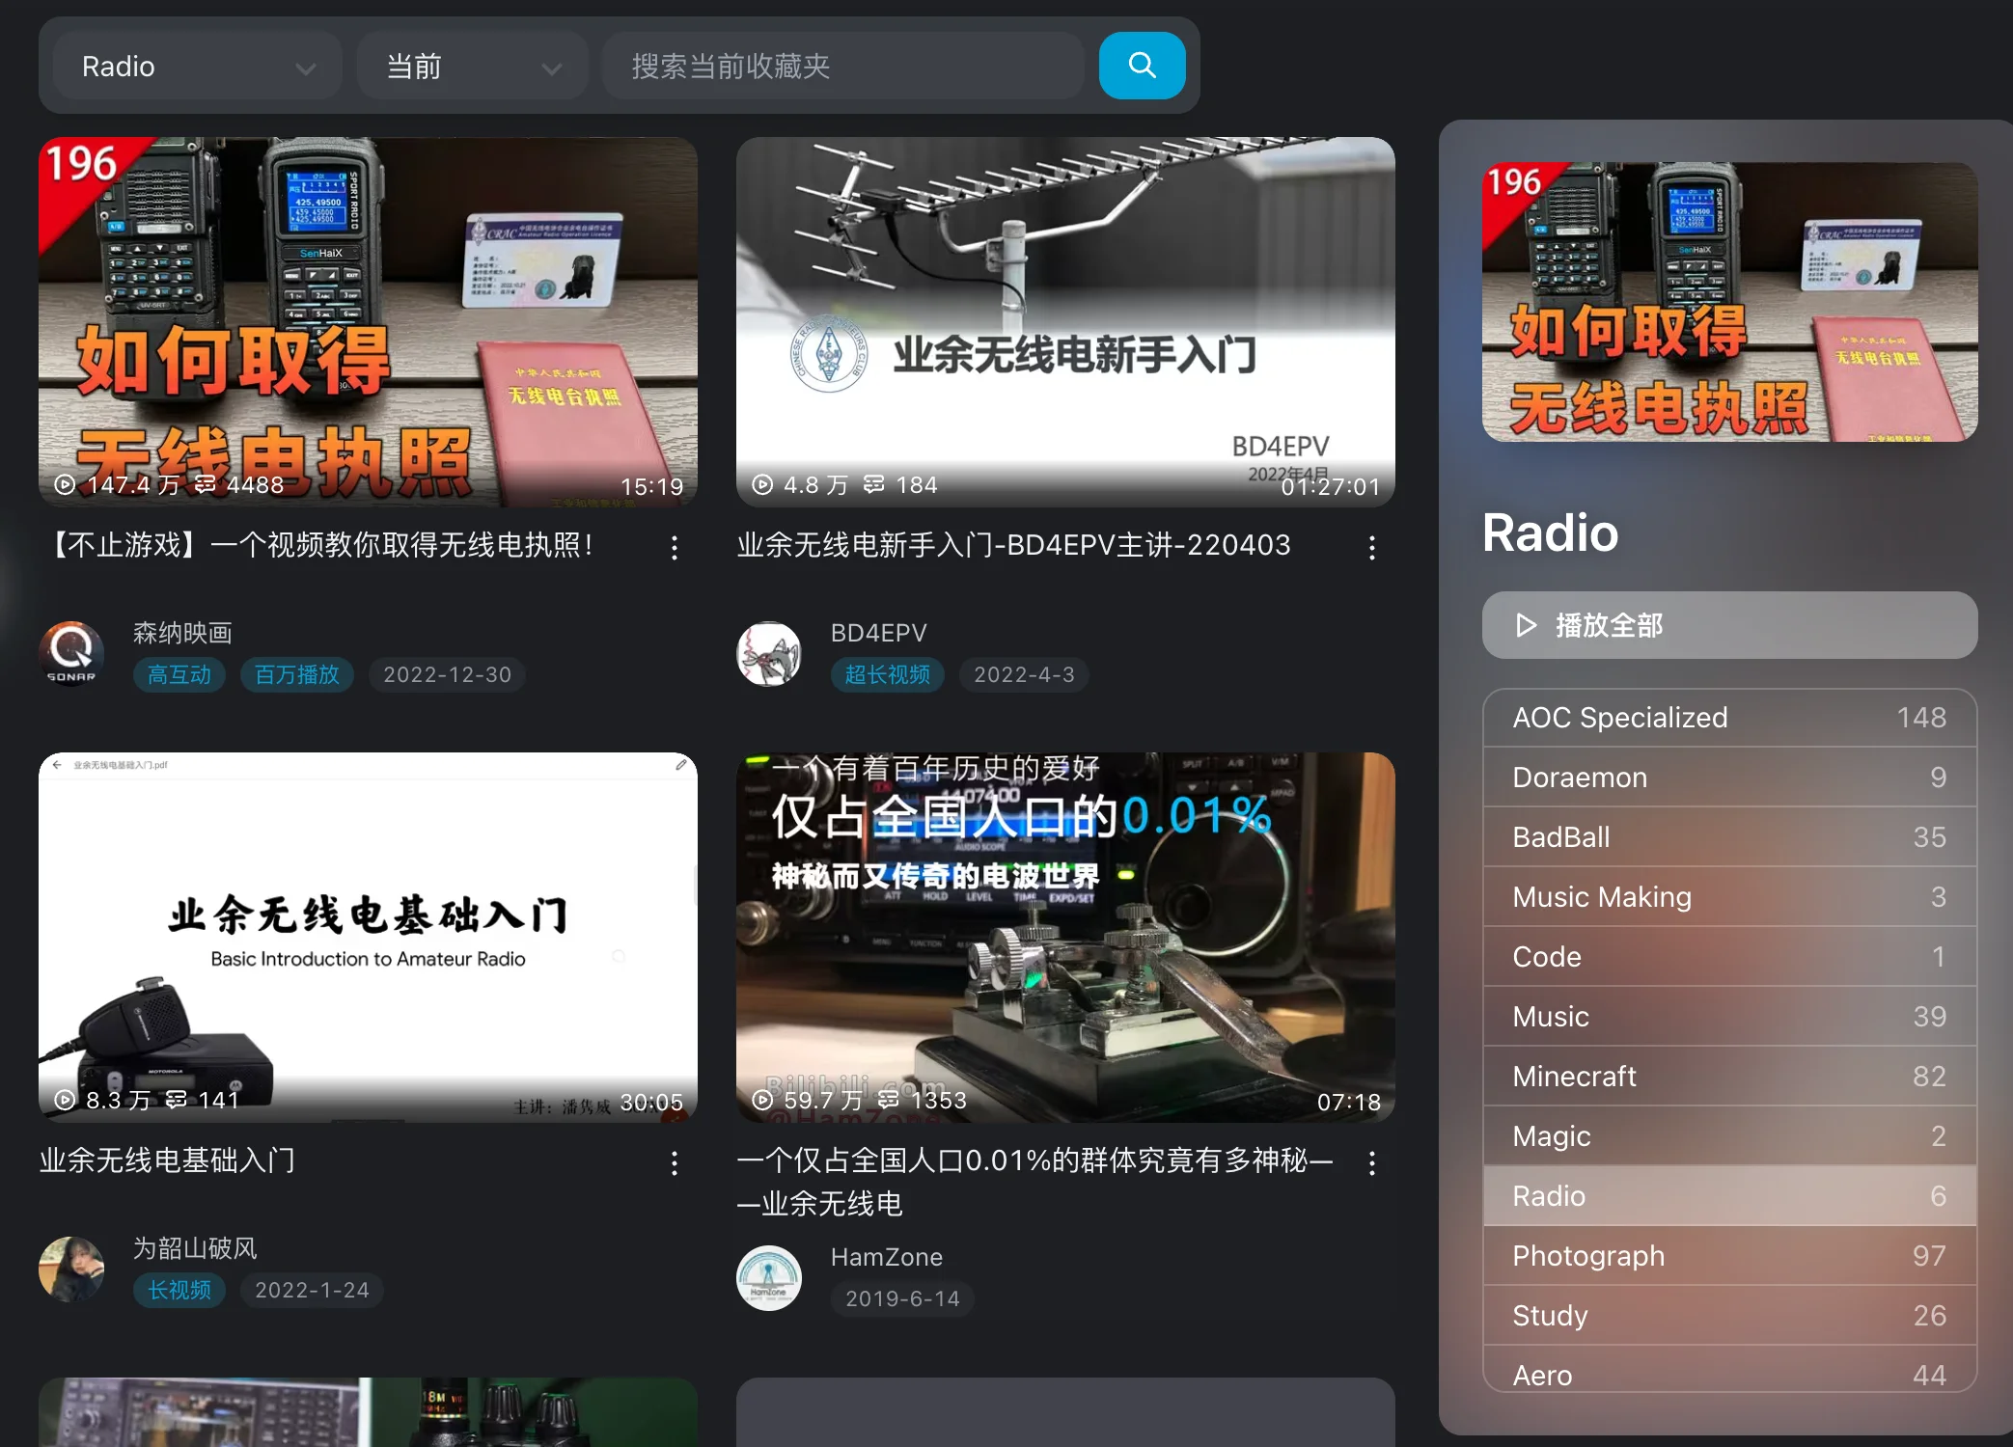Click play count 59.7 万 on HamZone video
The height and width of the screenshot is (1447, 2013).
click(809, 1100)
